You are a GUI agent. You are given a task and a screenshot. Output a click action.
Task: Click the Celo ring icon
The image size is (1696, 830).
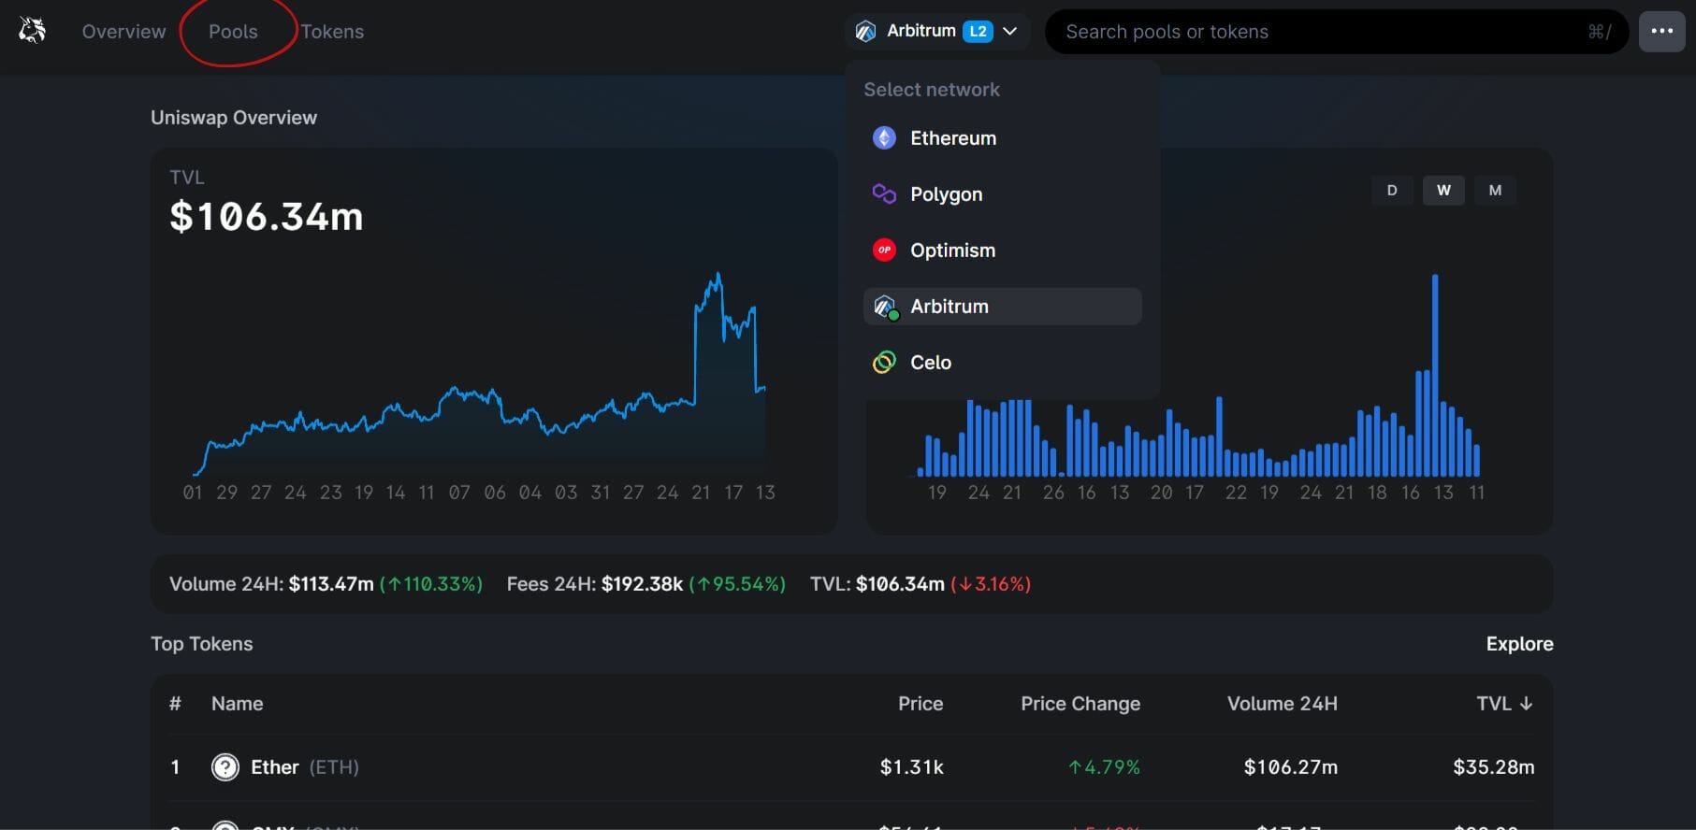884,363
